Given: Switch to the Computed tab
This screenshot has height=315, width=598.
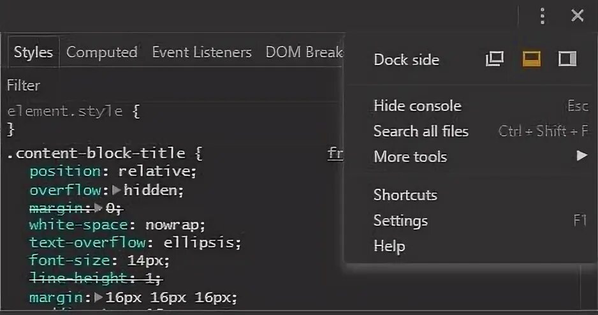Looking at the screenshot, I should 102,52.
